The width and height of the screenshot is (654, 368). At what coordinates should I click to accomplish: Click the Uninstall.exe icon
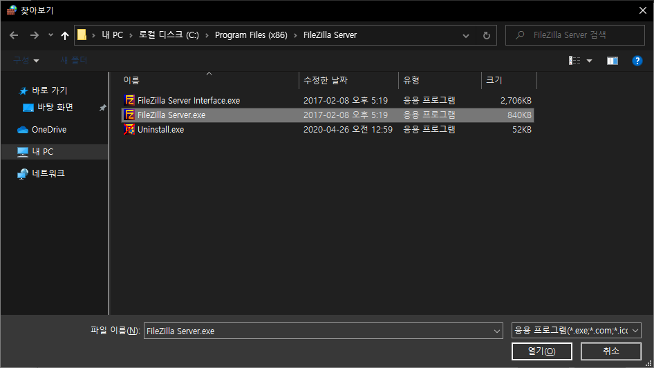click(x=129, y=130)
